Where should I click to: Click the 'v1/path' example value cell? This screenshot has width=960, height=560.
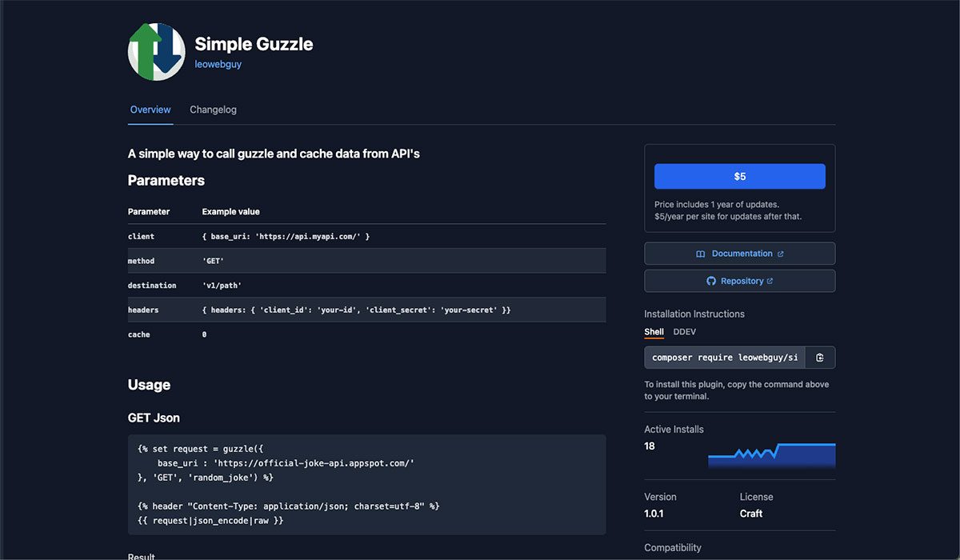pos(222,286)
